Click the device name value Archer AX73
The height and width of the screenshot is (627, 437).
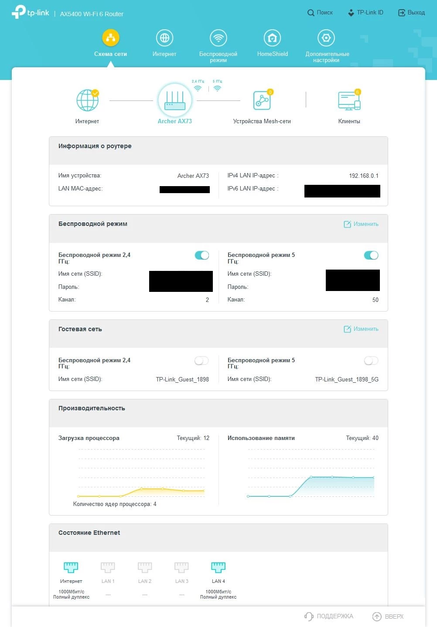coord(193,176)
